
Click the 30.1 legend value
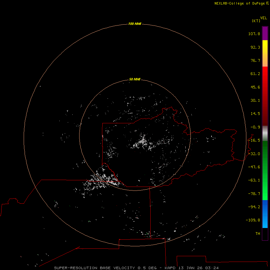coord(255,100)
